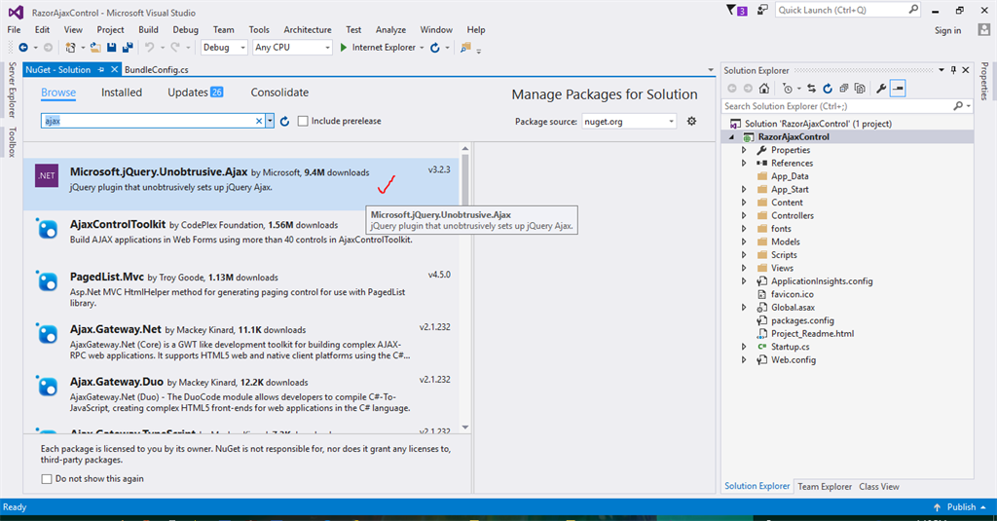Open the Internet Explorer browser dropdown arrow
The width and height of the screenshot is (997, 521).
click(x=422, y=48)
